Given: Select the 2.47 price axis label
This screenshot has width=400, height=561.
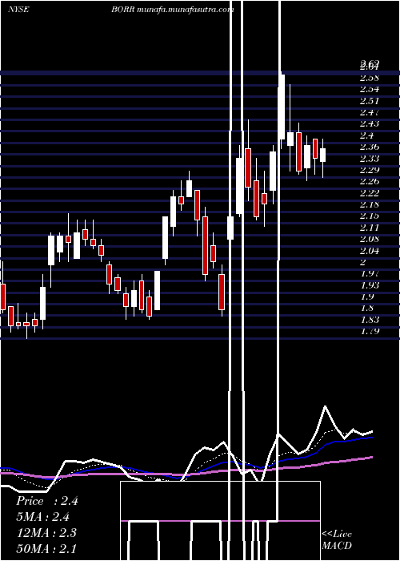Looking at the screenshot, I should 370,112.
